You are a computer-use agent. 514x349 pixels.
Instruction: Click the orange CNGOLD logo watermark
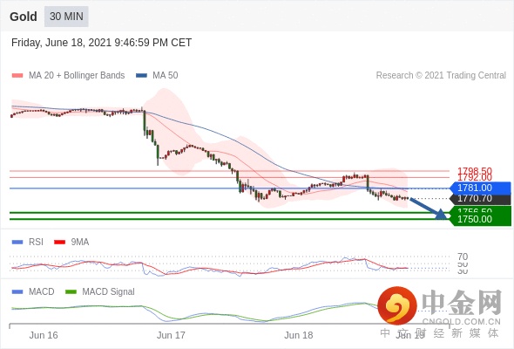[x=397, y=306]
